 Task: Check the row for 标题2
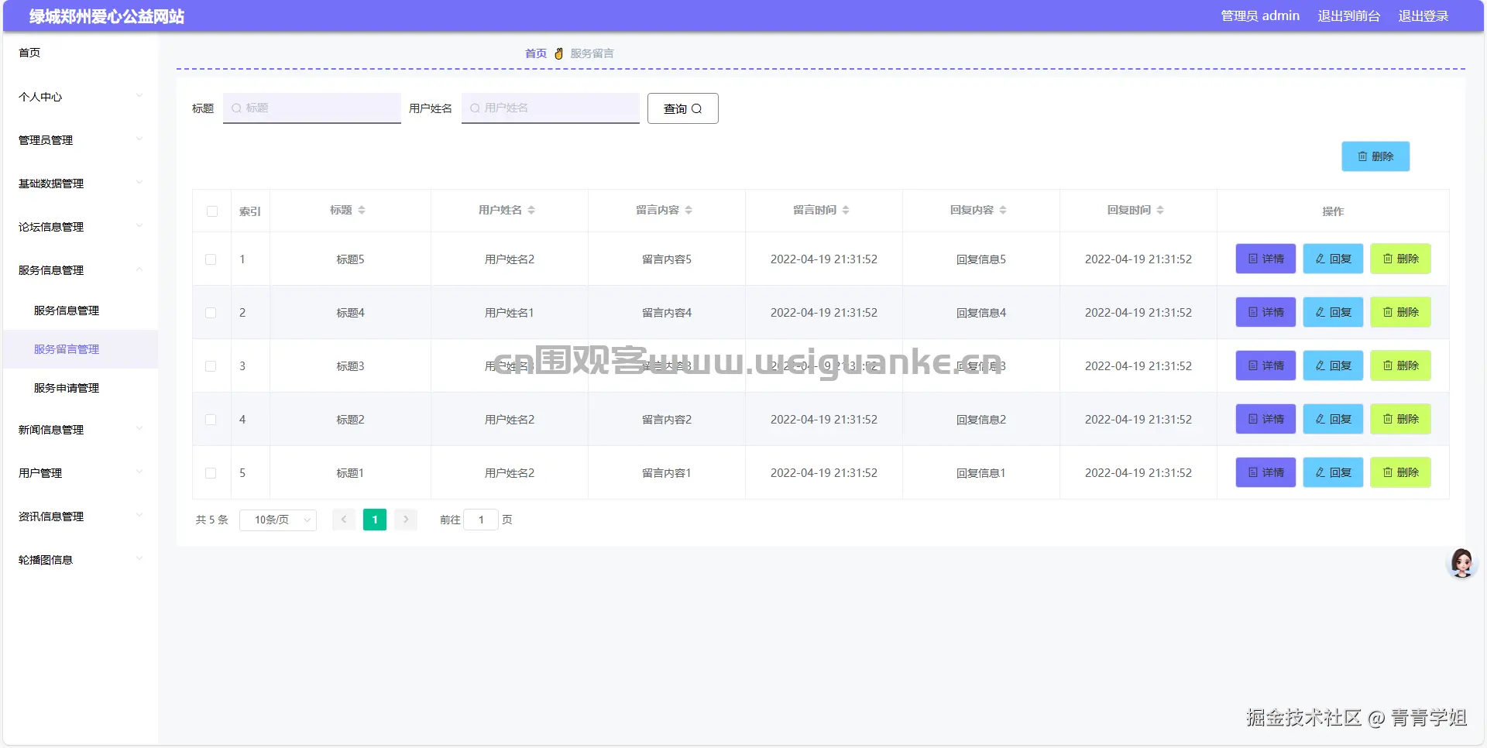pos(211,420)
